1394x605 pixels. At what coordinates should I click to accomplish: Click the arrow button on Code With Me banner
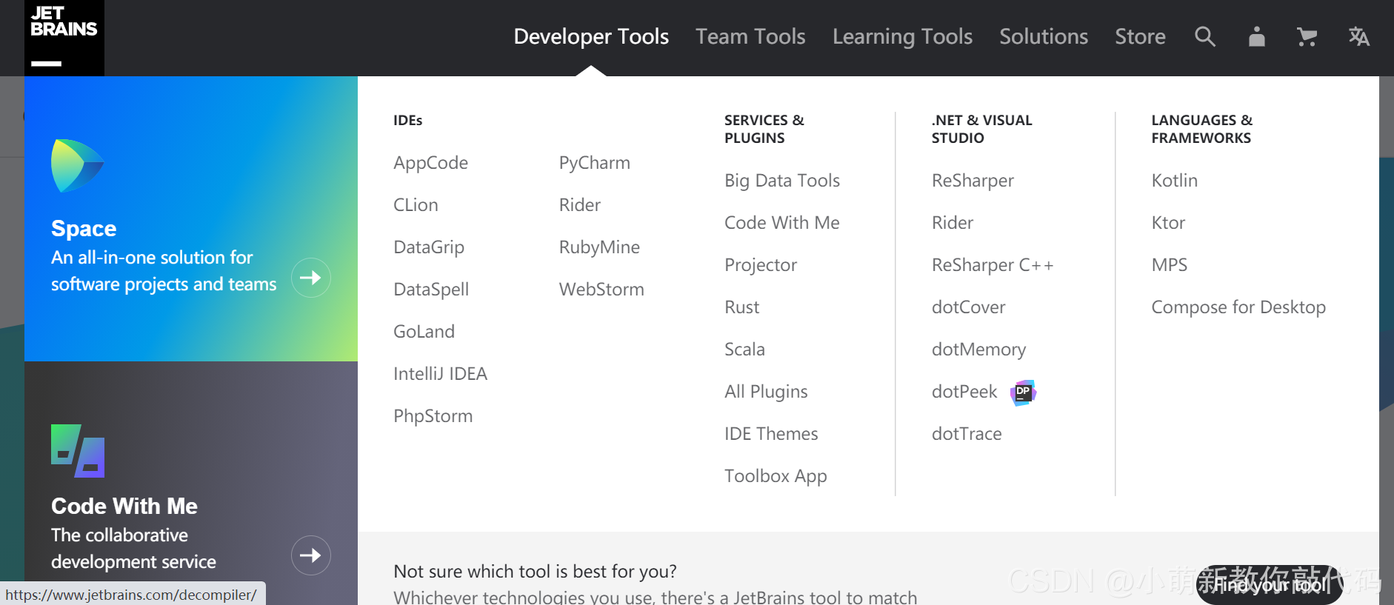[310, 555]
